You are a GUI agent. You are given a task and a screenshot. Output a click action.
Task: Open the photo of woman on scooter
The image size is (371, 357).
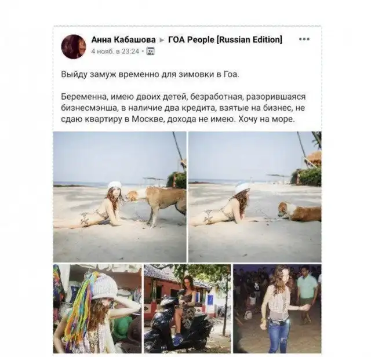click(x=187, y=309)
